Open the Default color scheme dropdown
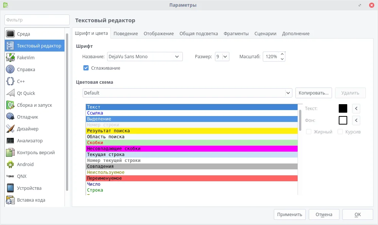Screen dimensions: 378x225 click(188, 93)
